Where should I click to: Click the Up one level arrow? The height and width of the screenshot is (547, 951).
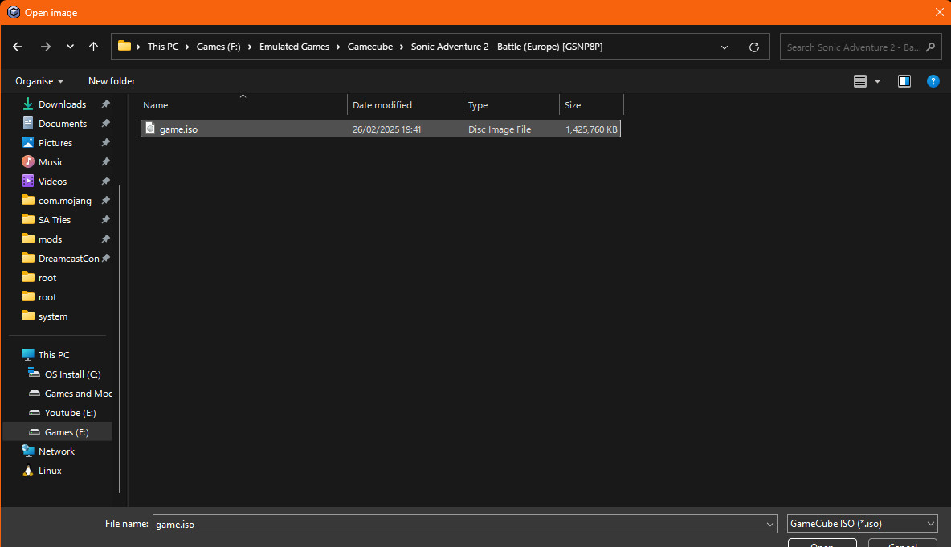[x=93, y=47]
